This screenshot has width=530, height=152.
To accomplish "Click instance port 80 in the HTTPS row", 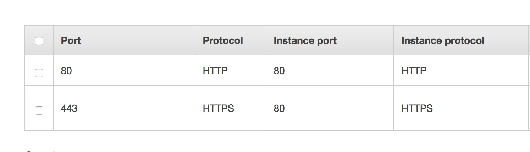I will click(279, 108).
